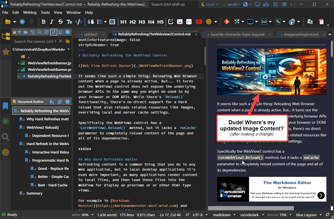
Task: Insert an H5 header
Action: [x=160, y=22]
